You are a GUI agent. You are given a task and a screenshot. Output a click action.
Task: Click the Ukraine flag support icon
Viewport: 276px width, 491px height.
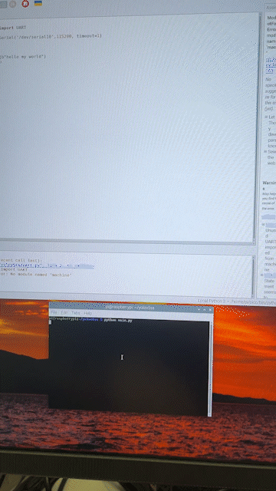pos(38,3)
